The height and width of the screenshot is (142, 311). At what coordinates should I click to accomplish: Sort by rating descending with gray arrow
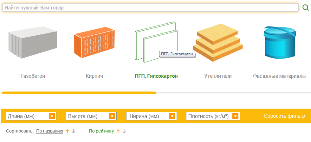[x=124, y=131]
